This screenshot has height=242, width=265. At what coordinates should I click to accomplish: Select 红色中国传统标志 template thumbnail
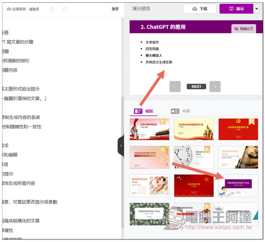149,129
